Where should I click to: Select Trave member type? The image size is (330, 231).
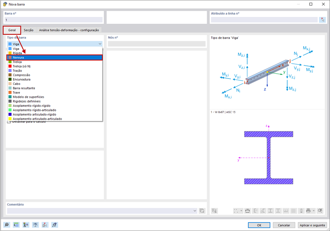point(55,93)
